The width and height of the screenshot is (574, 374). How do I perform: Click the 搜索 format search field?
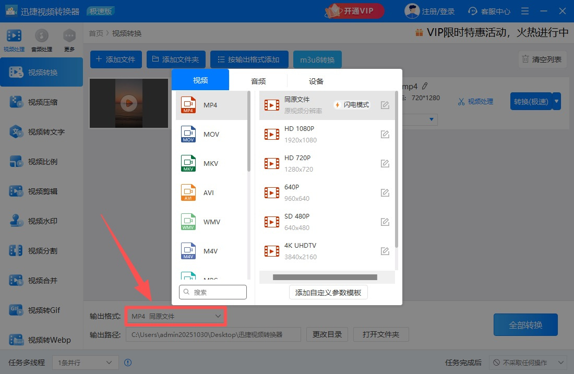click(x=213, y=292)
